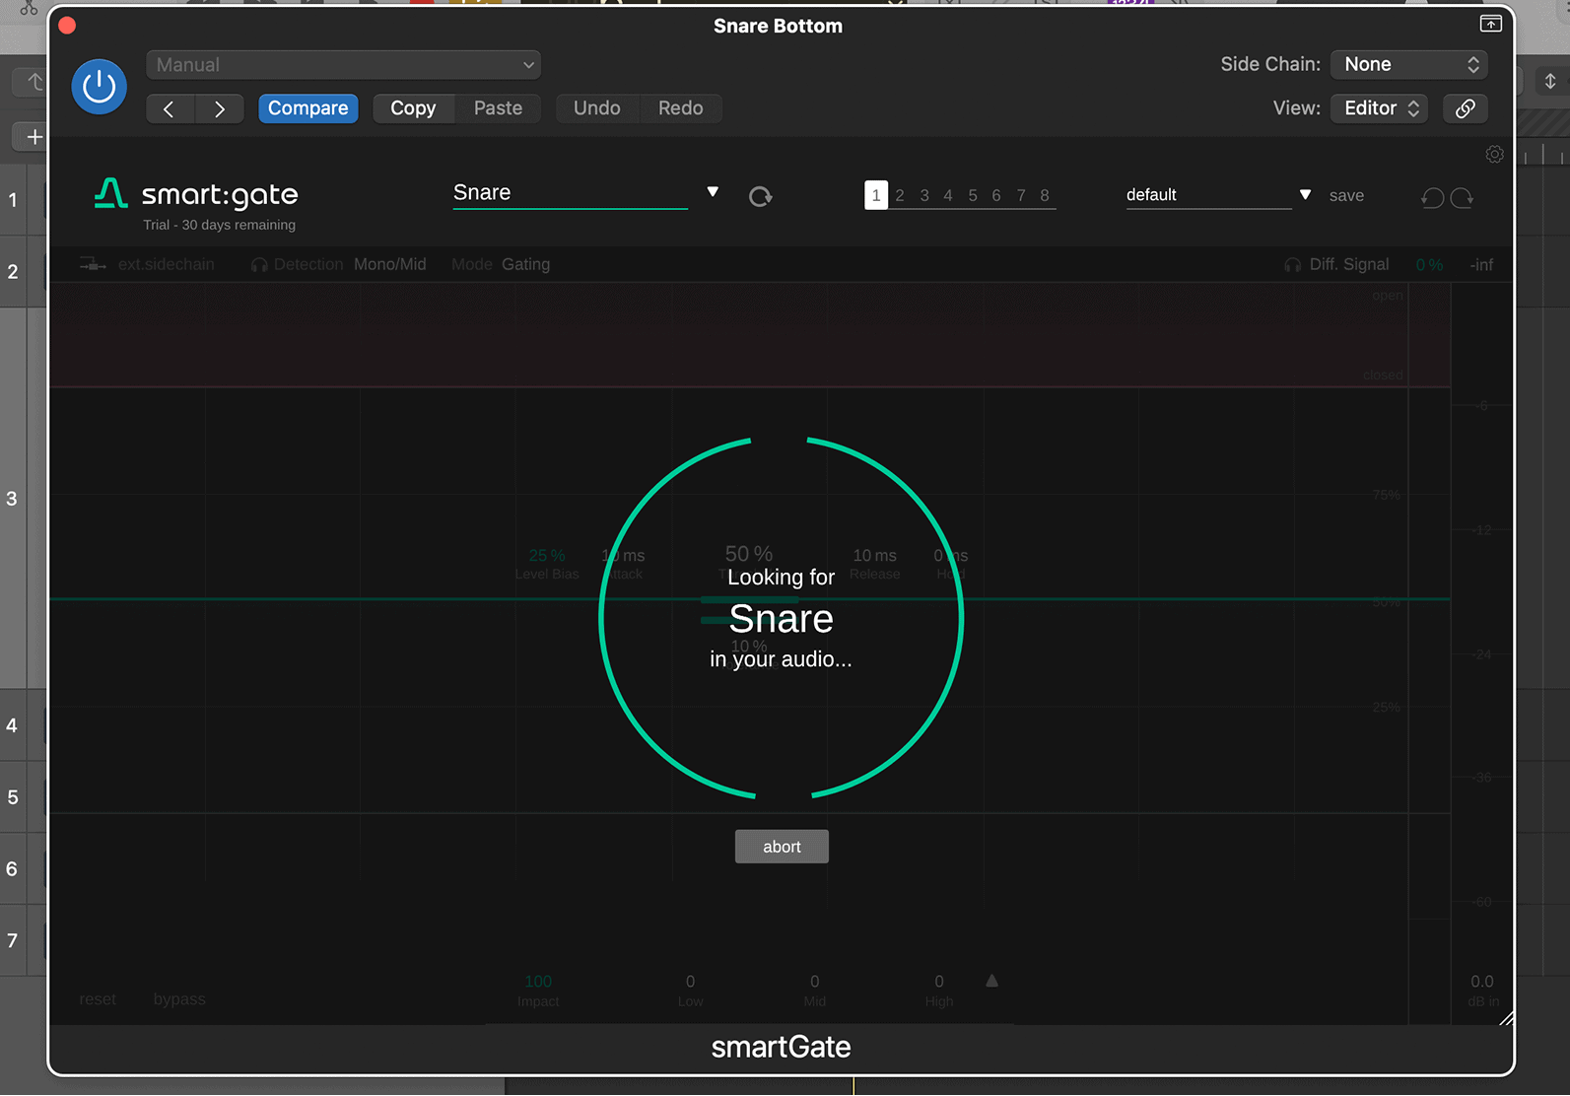The width and height of the screenshot is (1570, 1096).
Task: Click the smart:gate logo
Action: [196, 194]
